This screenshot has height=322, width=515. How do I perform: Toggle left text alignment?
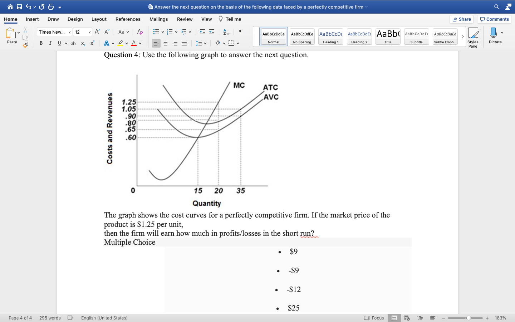(x=156, y=43)
